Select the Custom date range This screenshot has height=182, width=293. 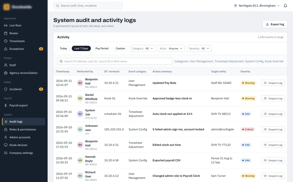[120, 49]
